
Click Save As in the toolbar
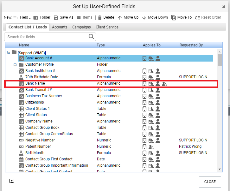point(63,17)
